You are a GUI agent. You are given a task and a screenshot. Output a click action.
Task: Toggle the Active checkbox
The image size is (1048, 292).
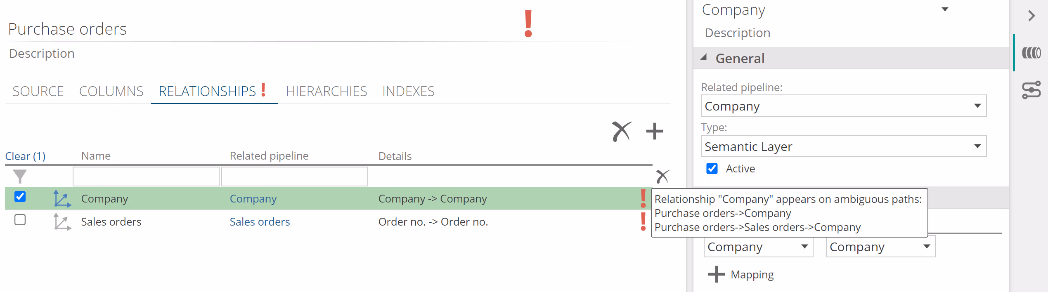point(712,169)
